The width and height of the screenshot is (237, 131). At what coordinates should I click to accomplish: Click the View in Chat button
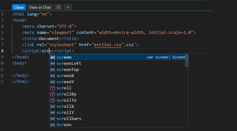tap(40, 7)
